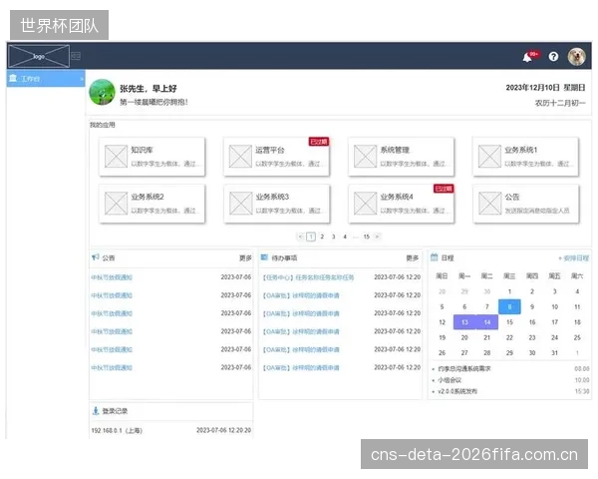
Task: Select page 2 in app pagination
Action: point(322,237)
